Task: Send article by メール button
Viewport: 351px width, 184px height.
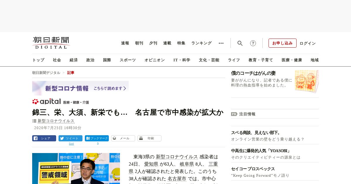Action: click(x=123, y=138)
